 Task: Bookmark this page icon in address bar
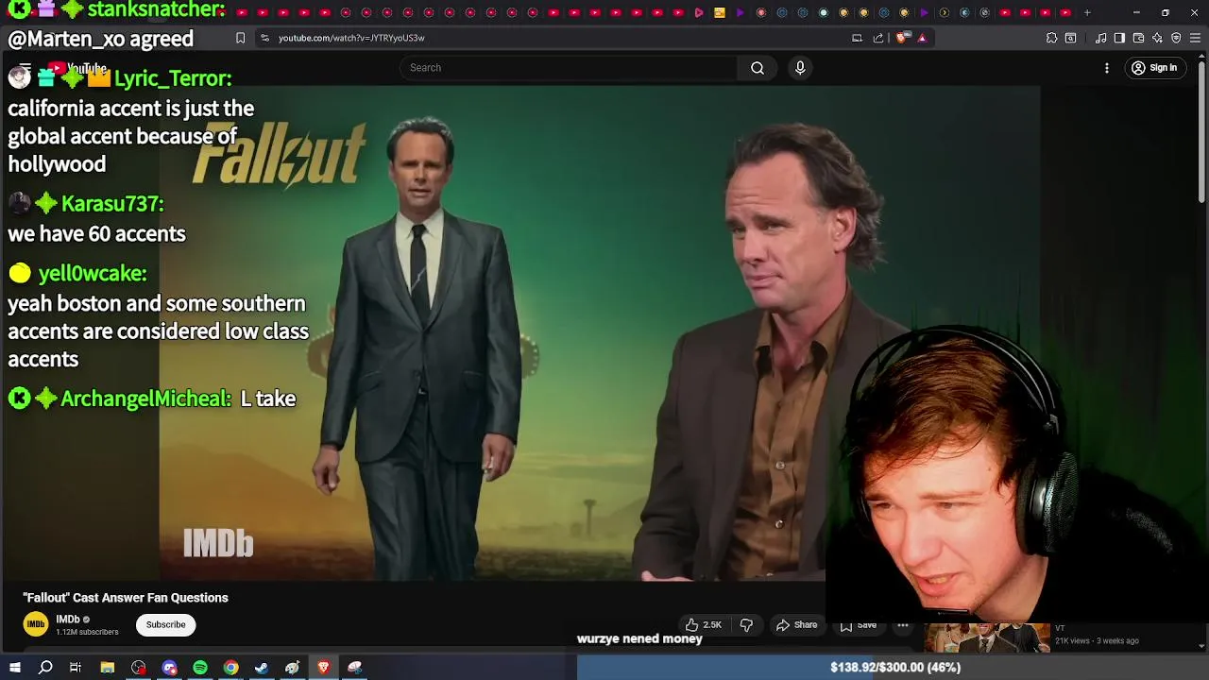point(240,38)
